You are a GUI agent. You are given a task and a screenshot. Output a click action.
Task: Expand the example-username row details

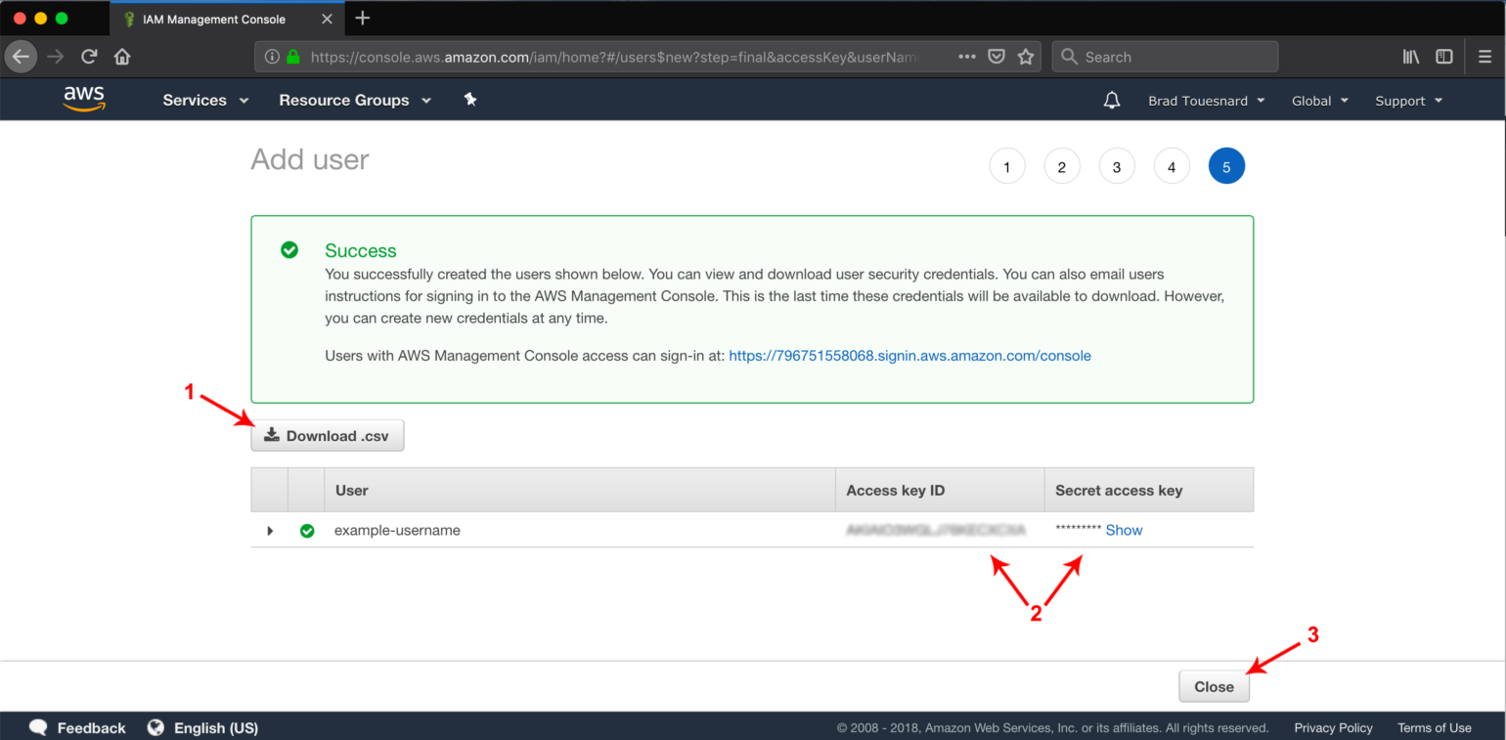point(270,531)
